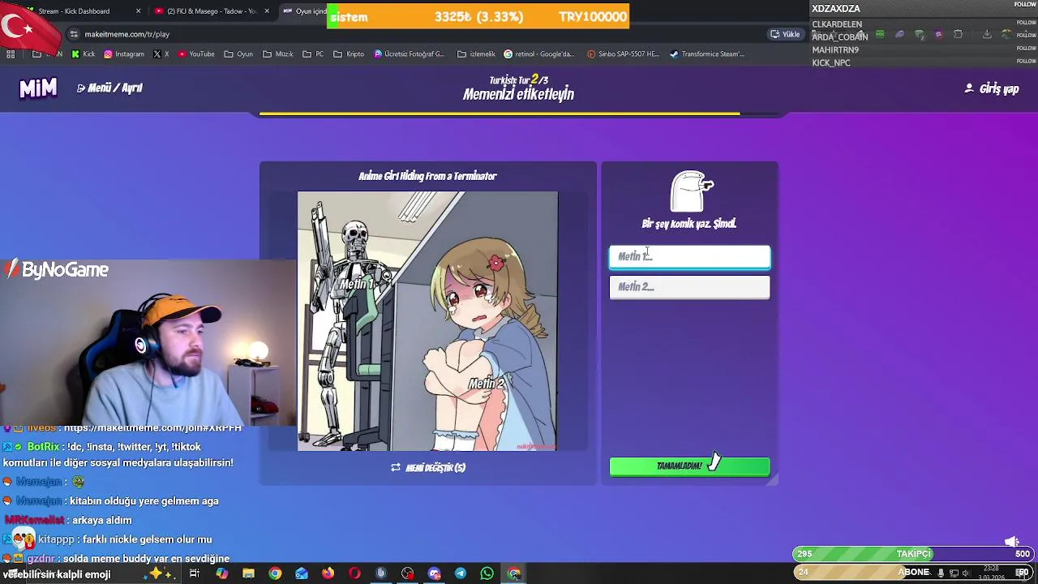This screenshot has height=584, width=1038.
Task: Open the Müzik bookmark folder
Action: point(278,54)
